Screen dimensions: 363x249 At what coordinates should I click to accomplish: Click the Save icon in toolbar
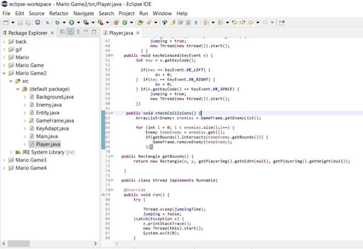click(20, 22)
